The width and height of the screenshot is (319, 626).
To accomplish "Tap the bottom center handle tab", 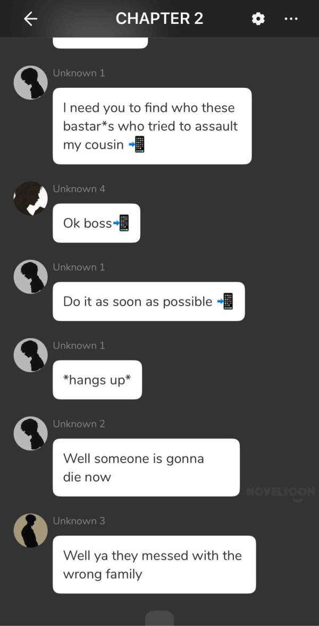I will (x=159, y=619).
